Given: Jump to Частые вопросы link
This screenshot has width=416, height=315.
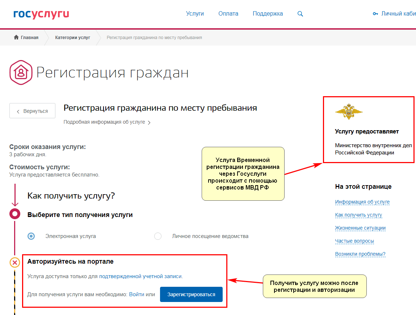Looking at the screenshot, I should point(354,241).
